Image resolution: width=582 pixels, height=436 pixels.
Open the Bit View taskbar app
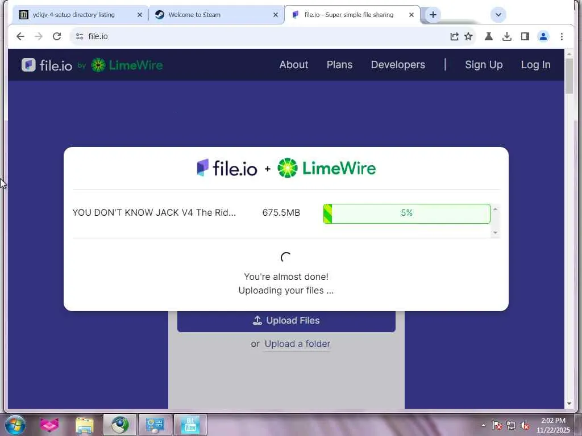click(190, 425)
